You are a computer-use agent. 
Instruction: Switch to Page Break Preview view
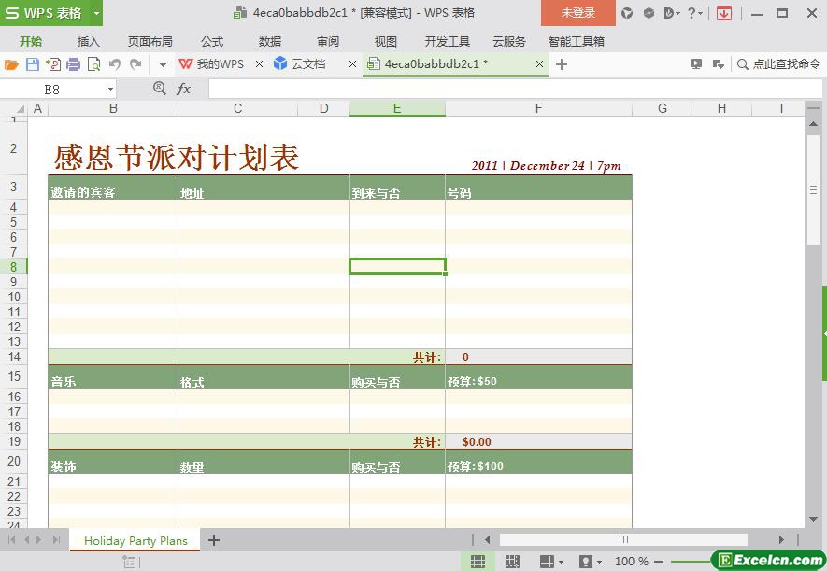pos(512,561)
